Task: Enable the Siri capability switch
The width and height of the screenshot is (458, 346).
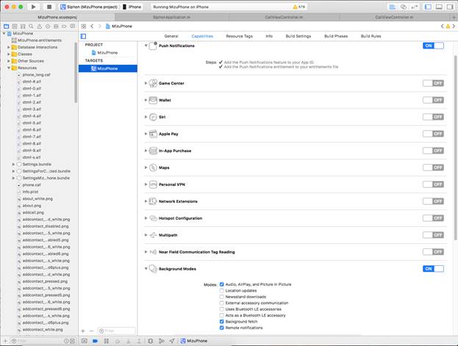Action: pos(433,117)
